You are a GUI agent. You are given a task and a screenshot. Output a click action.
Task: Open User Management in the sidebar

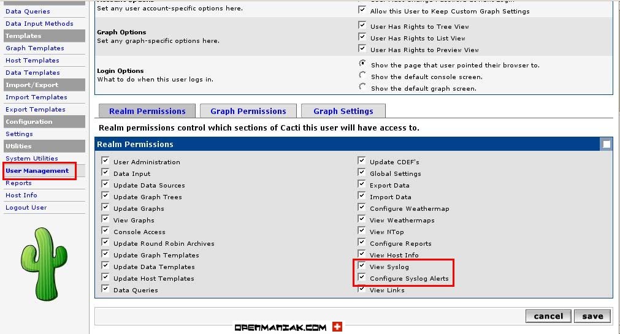pyautogui.click(x=37, y=170)
